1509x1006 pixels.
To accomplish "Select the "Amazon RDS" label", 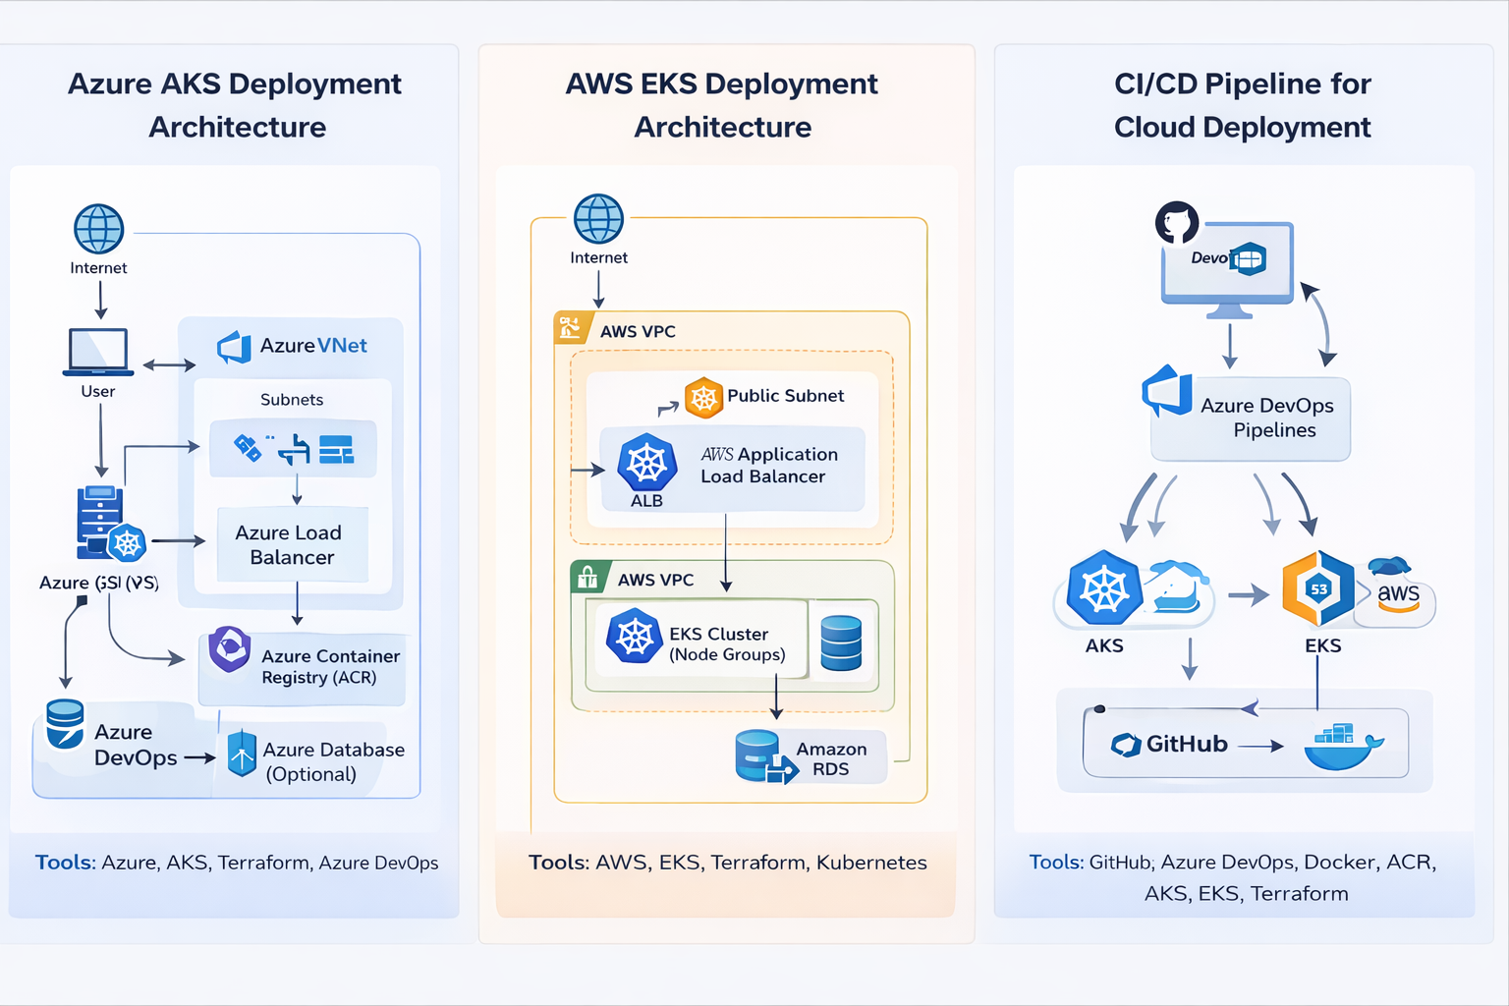I will [831, 759].
